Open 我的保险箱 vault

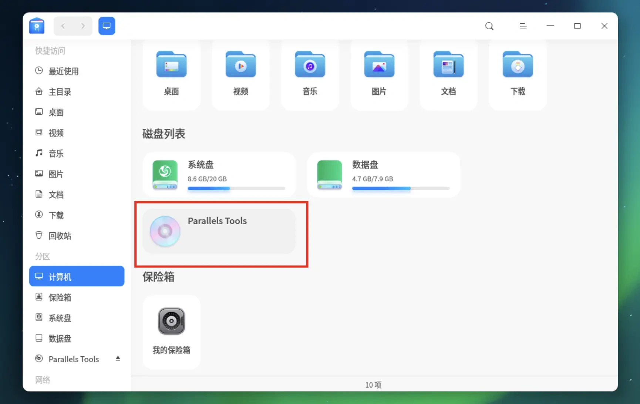(171, 331)
